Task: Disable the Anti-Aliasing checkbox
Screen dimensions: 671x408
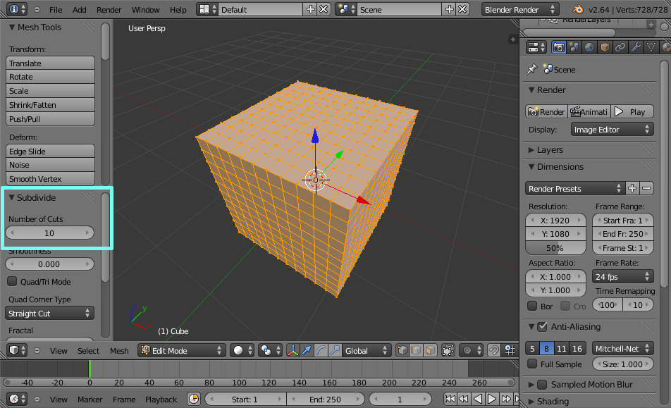Action: (x=542, y=327)
